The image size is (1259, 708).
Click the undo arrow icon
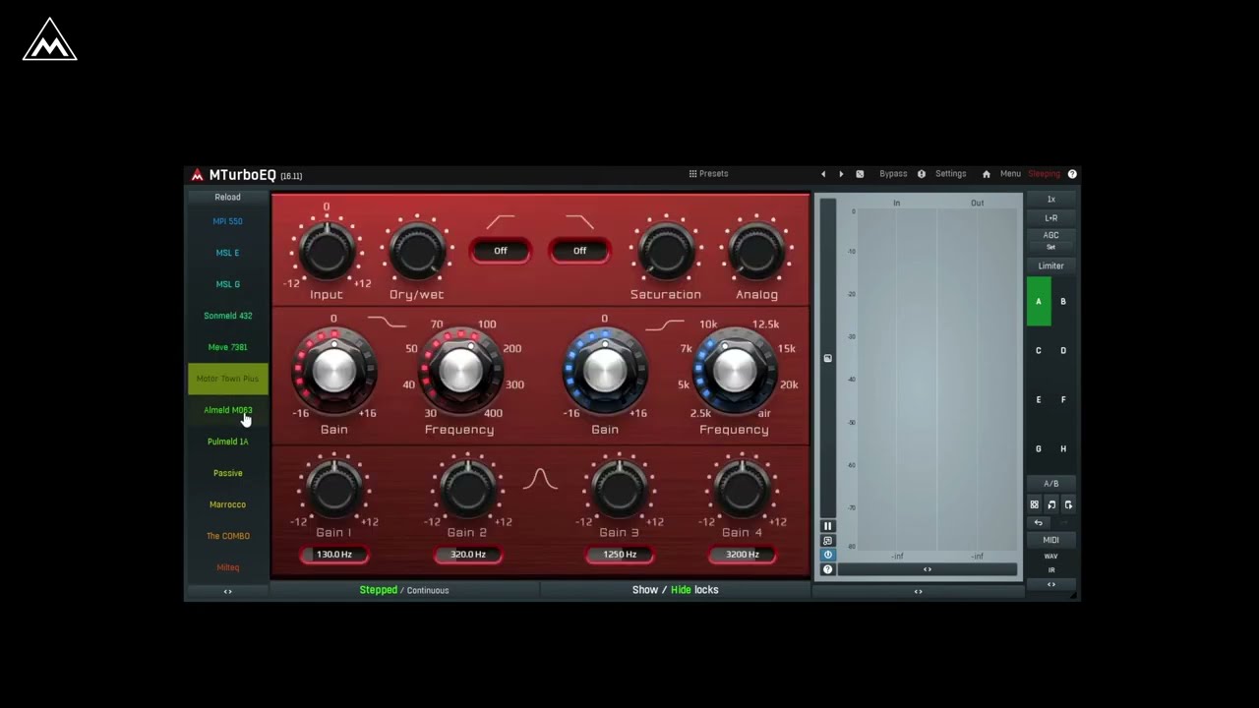click(x=1038, y=523)
